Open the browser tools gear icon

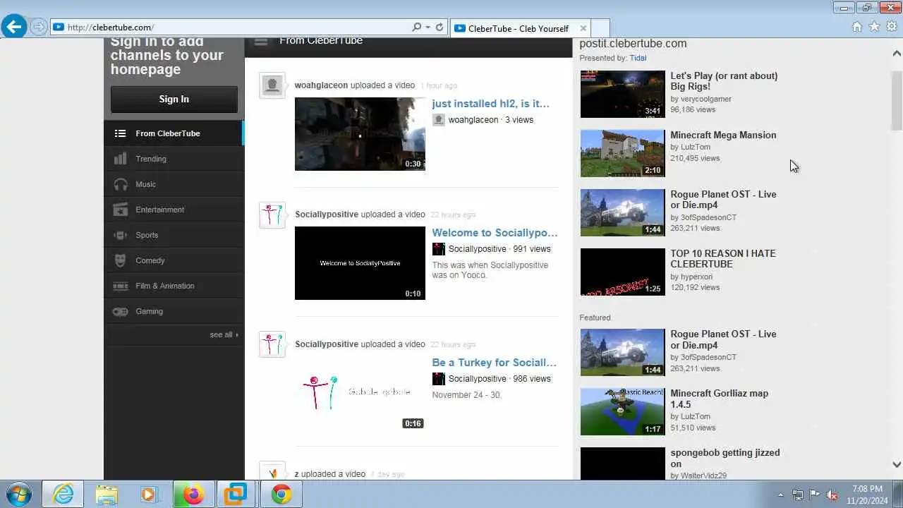(892, 27)
